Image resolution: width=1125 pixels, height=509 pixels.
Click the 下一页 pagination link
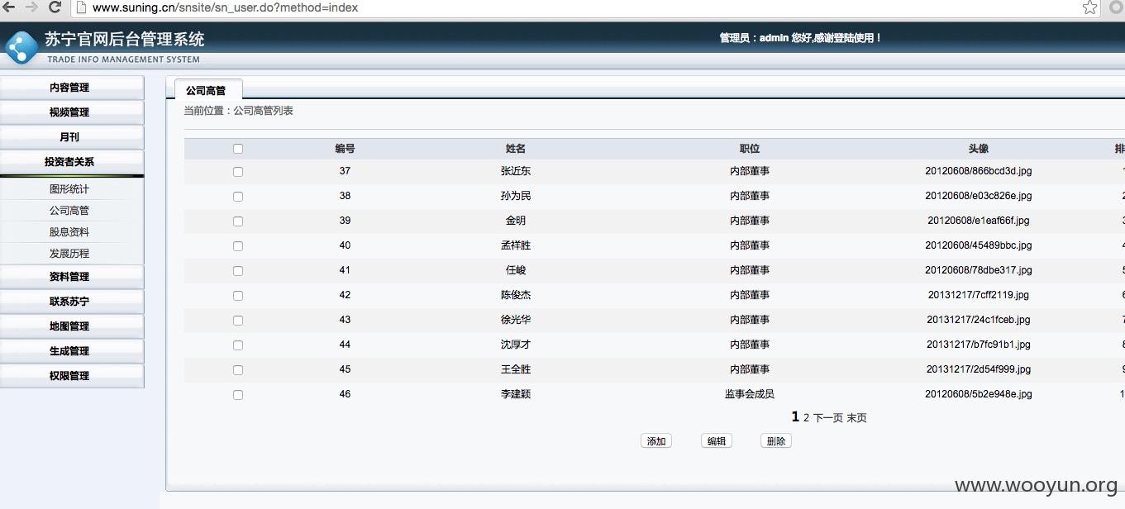[828, 418]
